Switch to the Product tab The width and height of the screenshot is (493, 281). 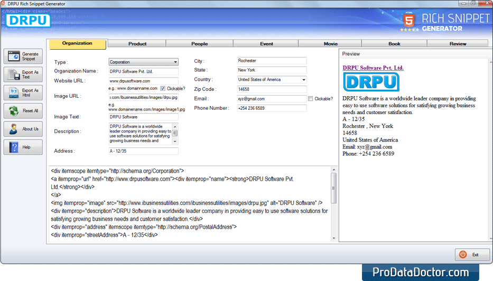click(137, 44)
